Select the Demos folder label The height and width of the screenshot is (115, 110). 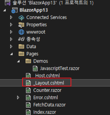pos(41,61)
